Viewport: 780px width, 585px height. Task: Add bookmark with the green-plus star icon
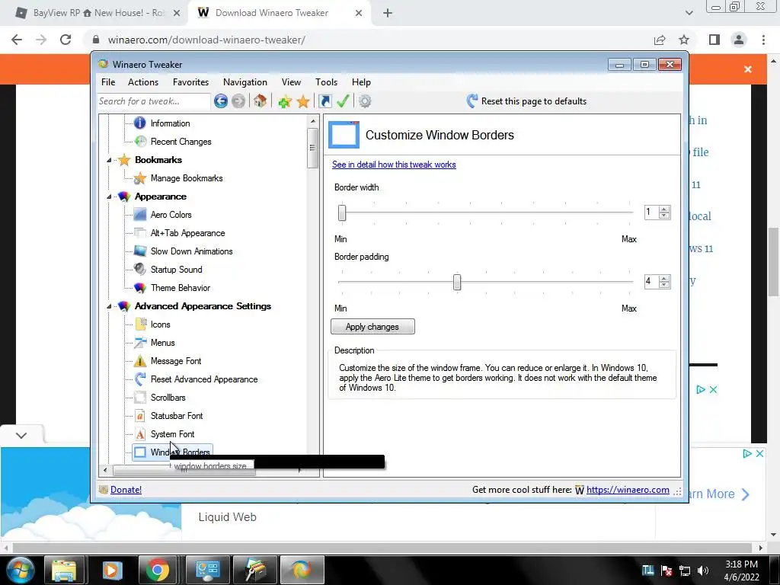pos(285,101)
